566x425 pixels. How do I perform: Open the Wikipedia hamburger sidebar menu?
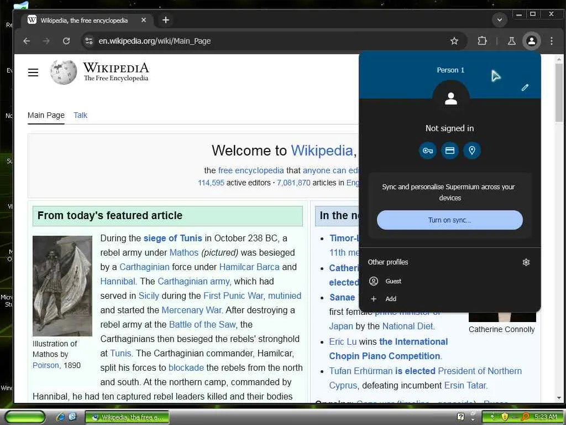point(33,72)
